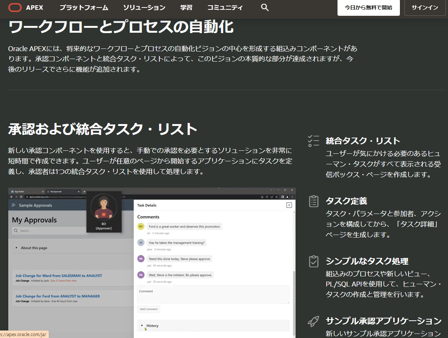Image resolution: width=448 pixels, height=338 pixels.
Task: Click comment 'Need this done today, Steve please approve.'
Action: point(179,259)
